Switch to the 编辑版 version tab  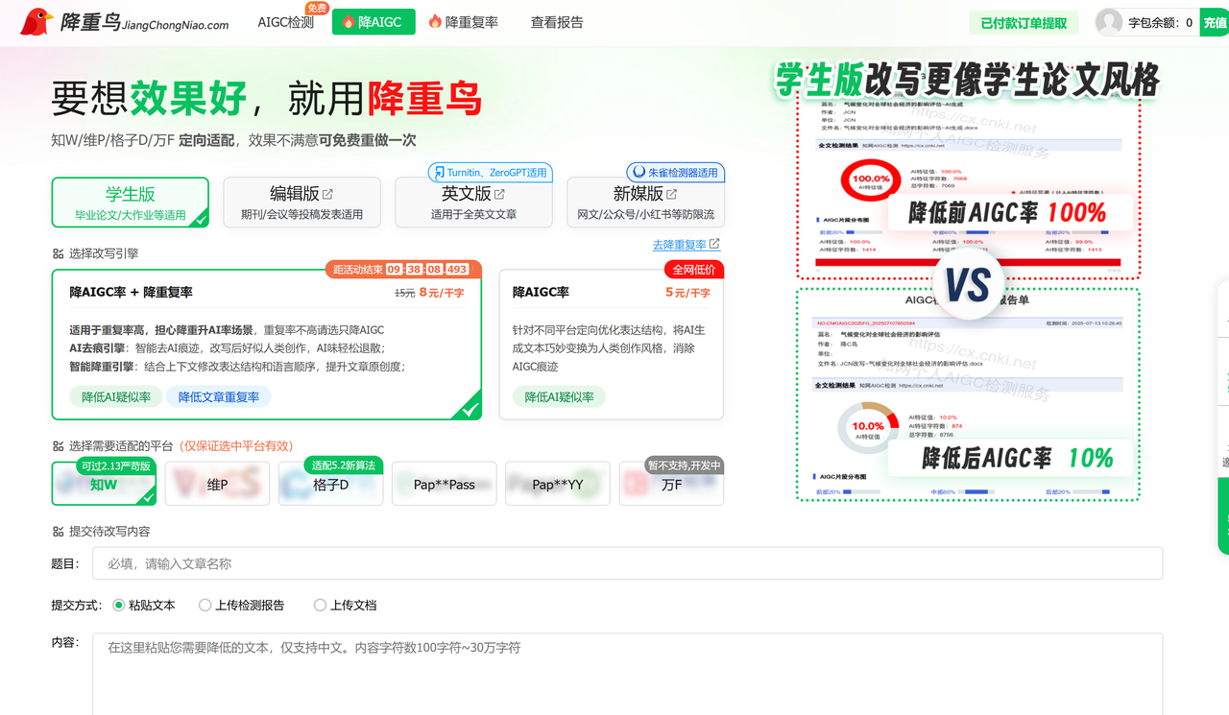[x=301, y=203]
